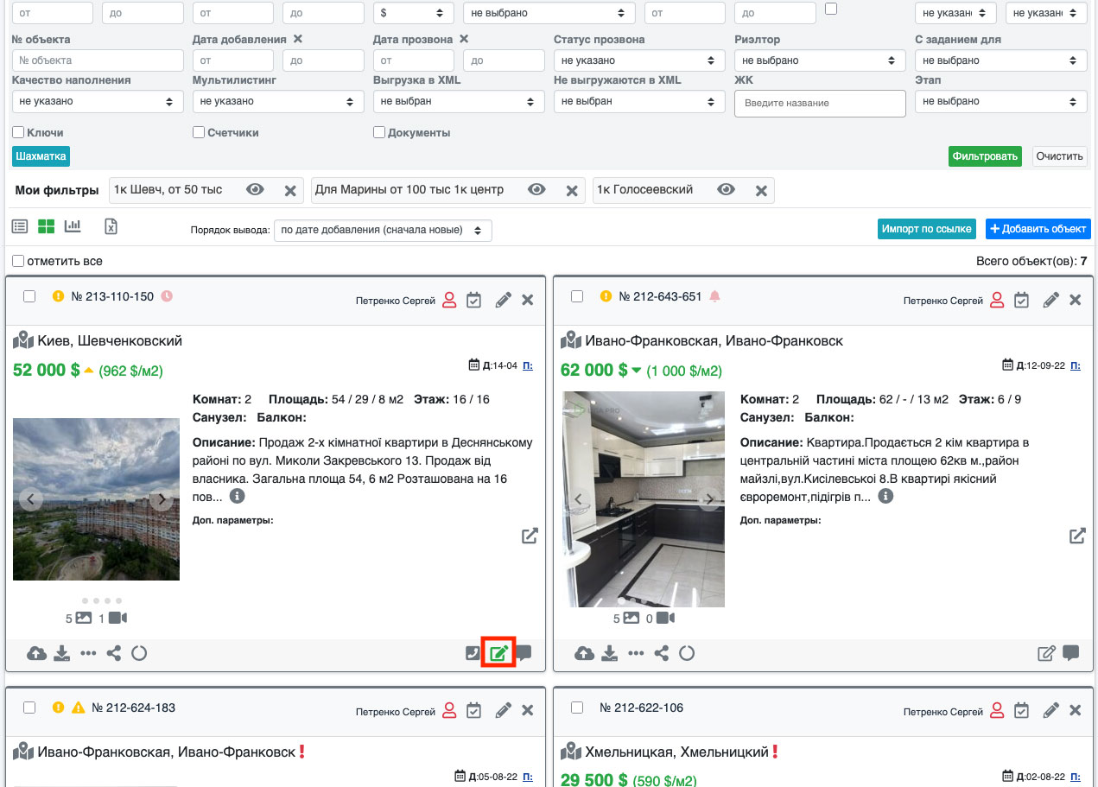Show next photo of the kitchen listing
Screen dimensions: 1098x787
click(709, 498)
